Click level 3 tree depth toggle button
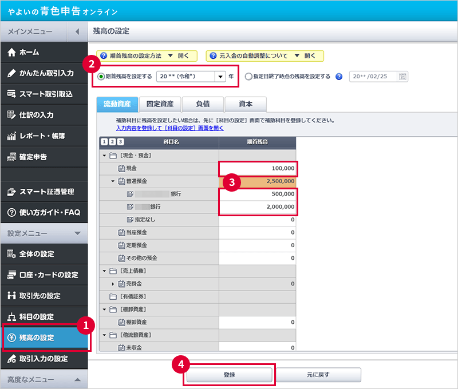The height and width of the screenshot is (389, 458). pos(120,142)
